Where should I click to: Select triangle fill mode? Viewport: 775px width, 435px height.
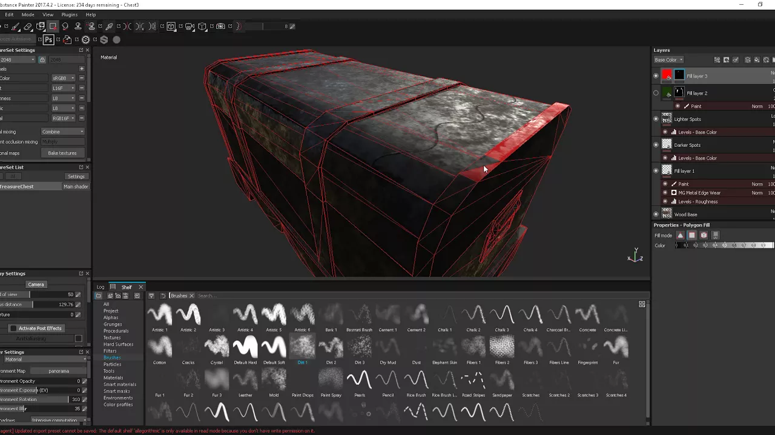point(681,235)
